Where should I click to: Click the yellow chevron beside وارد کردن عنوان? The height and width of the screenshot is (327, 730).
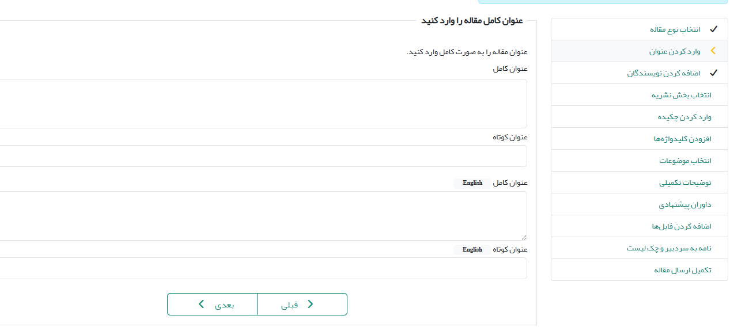click(713, 51)
